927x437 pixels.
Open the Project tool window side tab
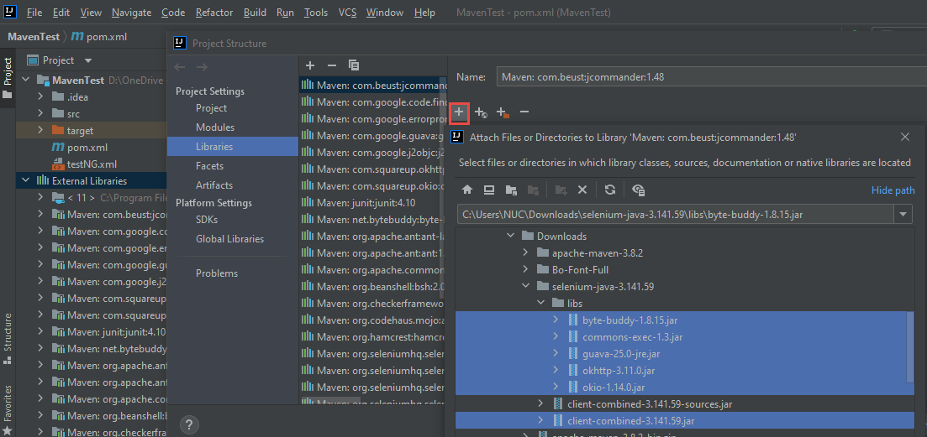coord(8,77)
